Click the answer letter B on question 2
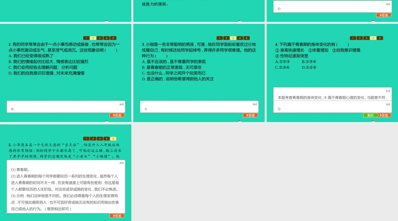The height and width of the screenshot is (221, 398). 12,109
